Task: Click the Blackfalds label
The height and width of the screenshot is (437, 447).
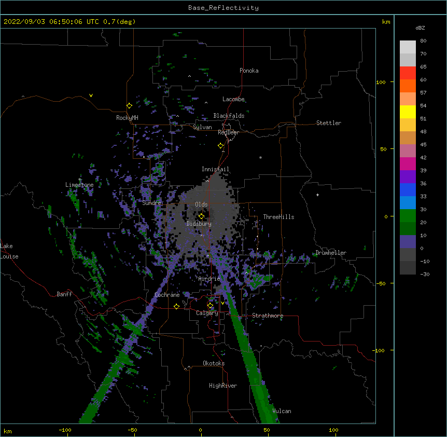Action: (229, 116)
